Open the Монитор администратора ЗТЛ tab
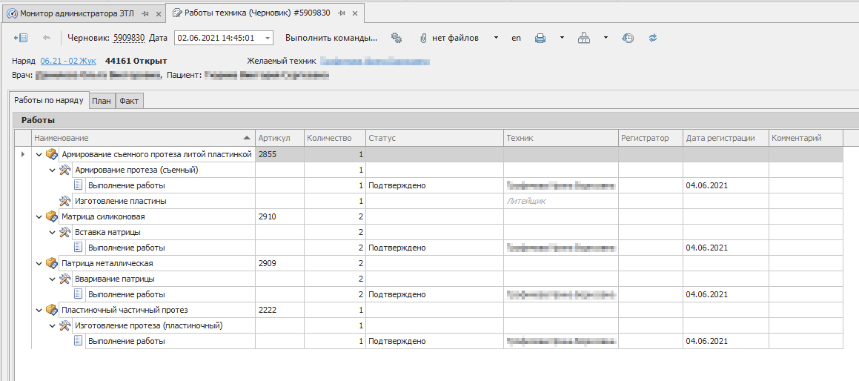859x381 pixels. pos(71,13)
